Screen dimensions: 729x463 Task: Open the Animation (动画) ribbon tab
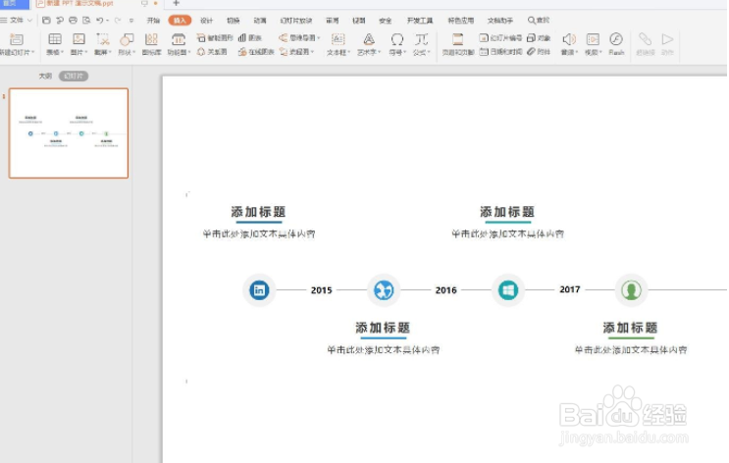pyautogui.click(x=260, y=20)
